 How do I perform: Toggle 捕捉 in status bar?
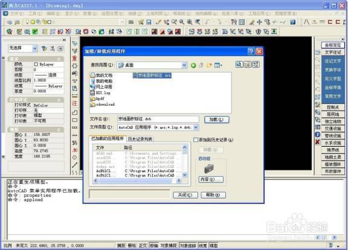pyautogui.click(x=121, y=245)
